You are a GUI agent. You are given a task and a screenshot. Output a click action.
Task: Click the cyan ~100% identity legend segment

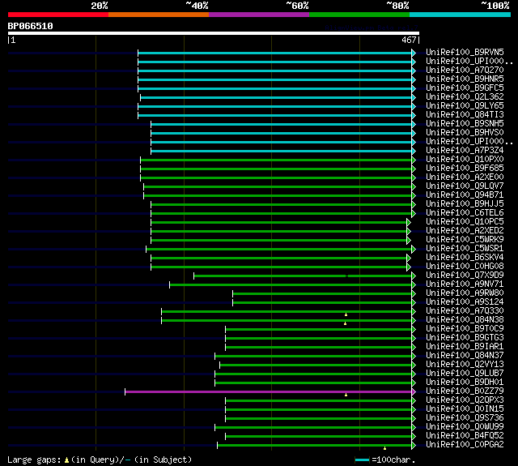pos(461,15)
